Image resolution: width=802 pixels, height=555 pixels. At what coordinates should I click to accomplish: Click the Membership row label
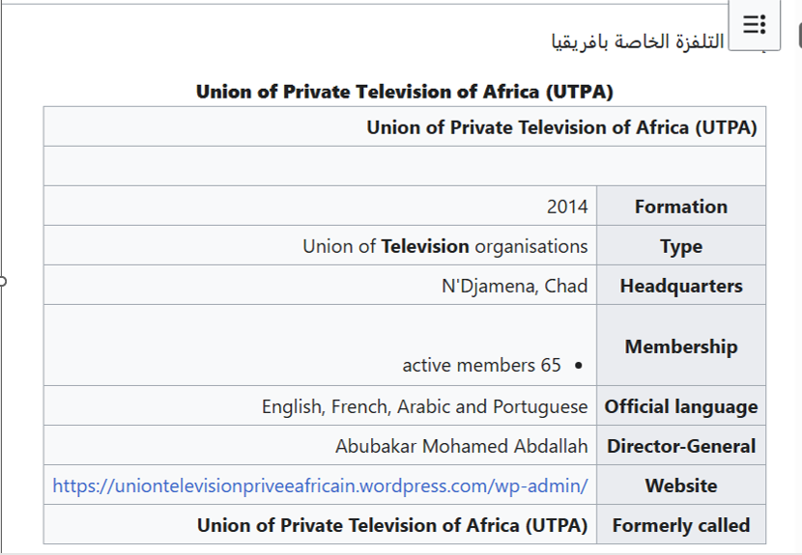680,347
